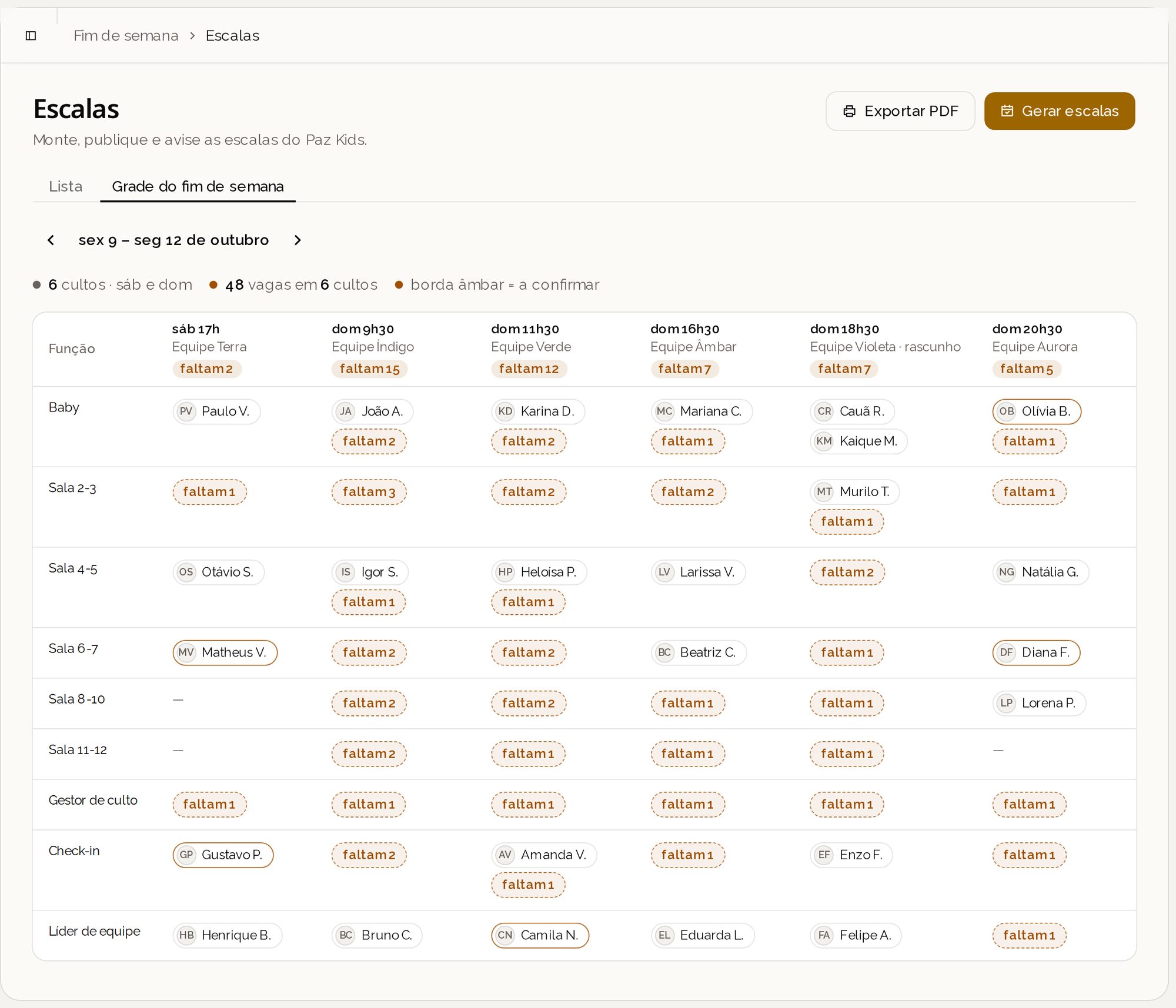Toggle the sidebar panel icon
The image size is (1176, 1008).
(x=31, y=36)
